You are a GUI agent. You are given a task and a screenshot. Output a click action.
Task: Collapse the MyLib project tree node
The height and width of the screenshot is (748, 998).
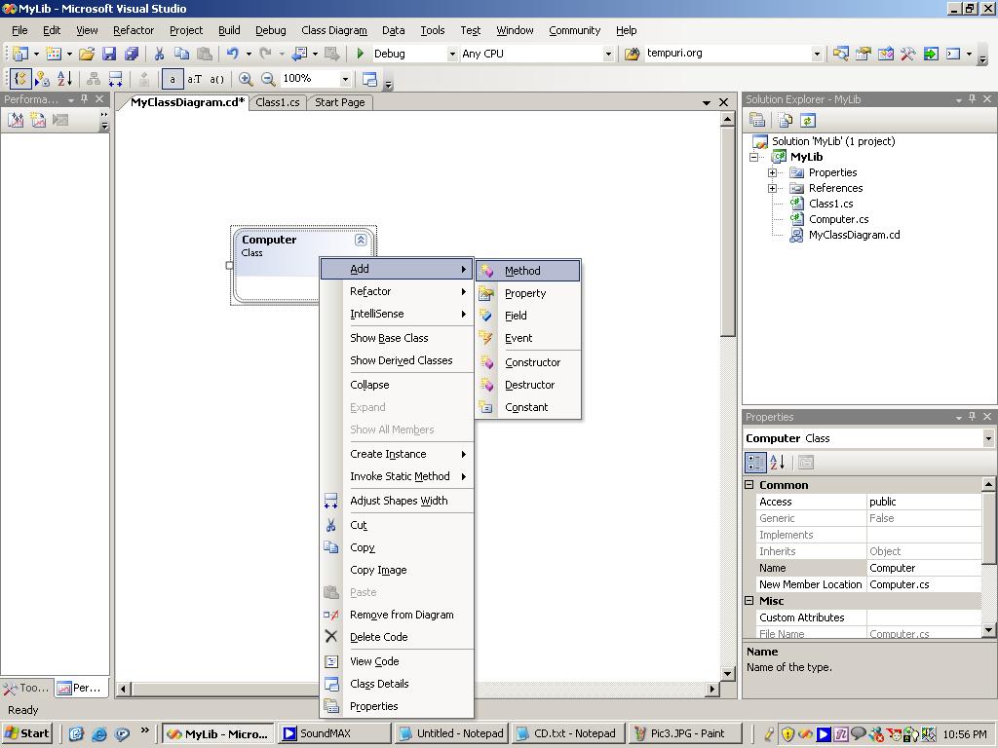click(x=754, y=157)
